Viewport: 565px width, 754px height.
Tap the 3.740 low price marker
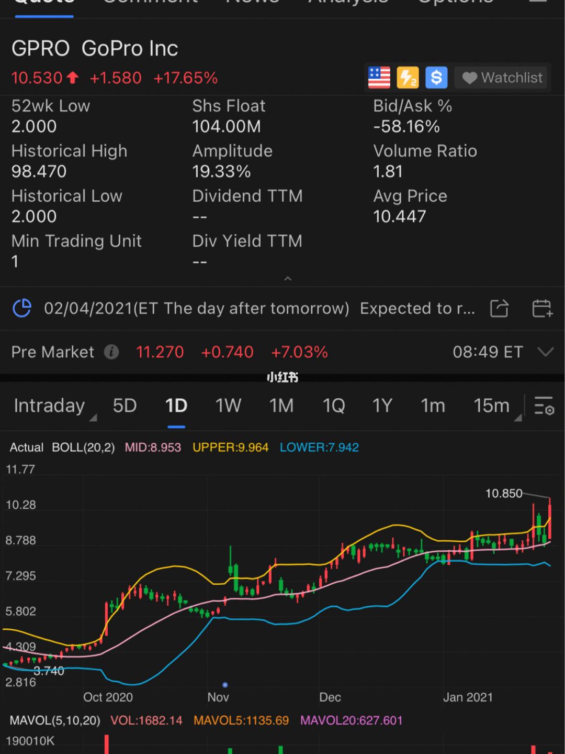(49, 671)
